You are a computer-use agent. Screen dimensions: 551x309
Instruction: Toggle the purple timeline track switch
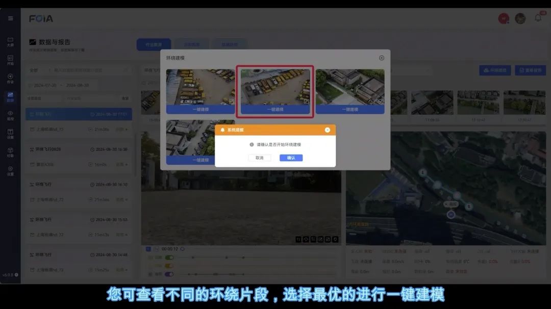click(x=169, y=274)
